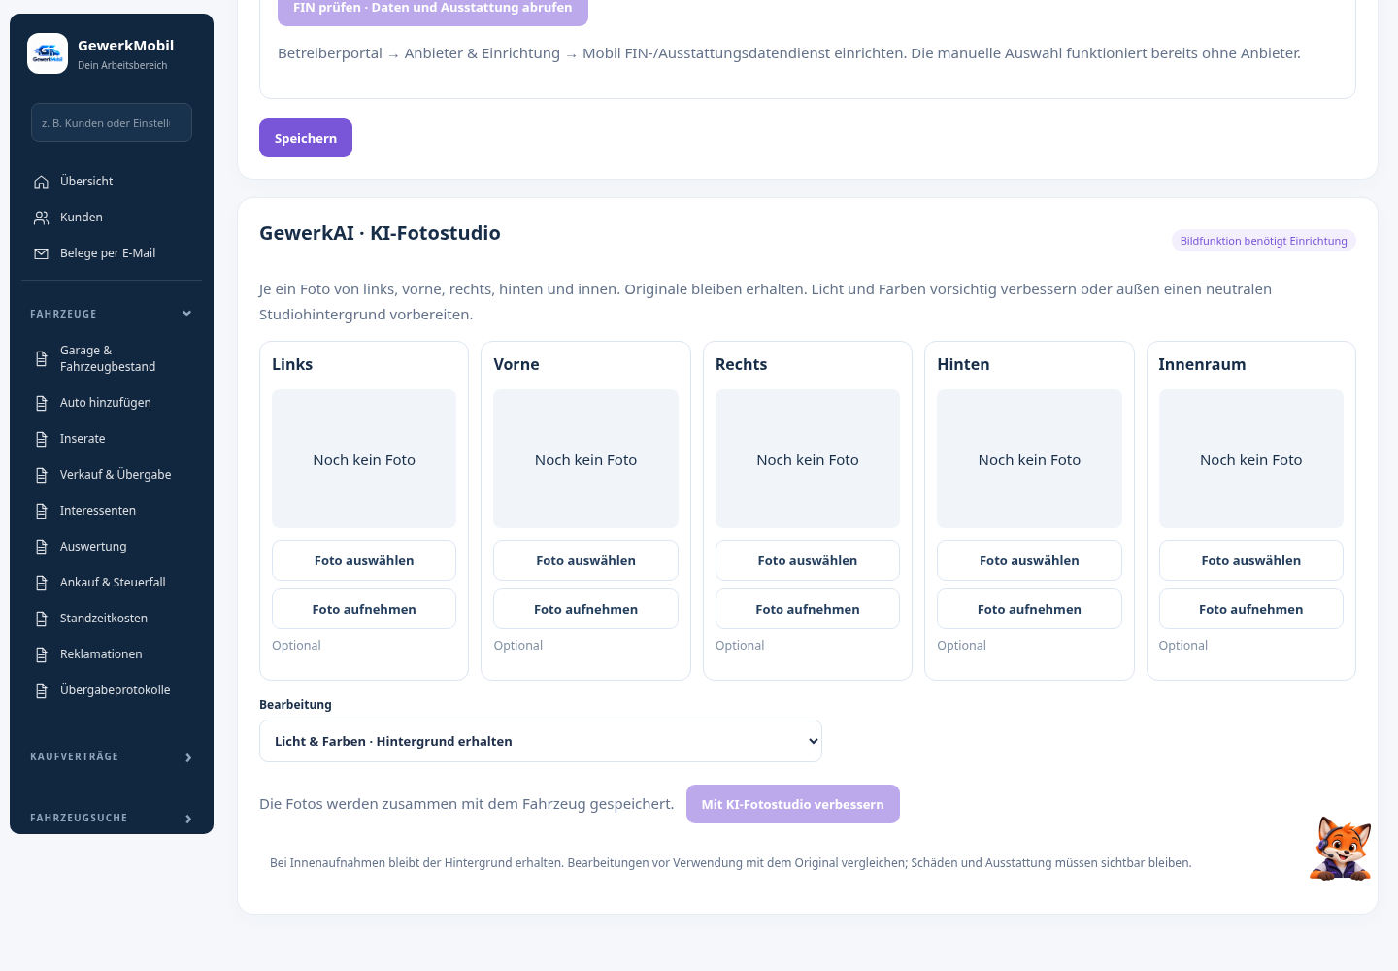Click the Reklamationen document icon

tap(41, 654)
